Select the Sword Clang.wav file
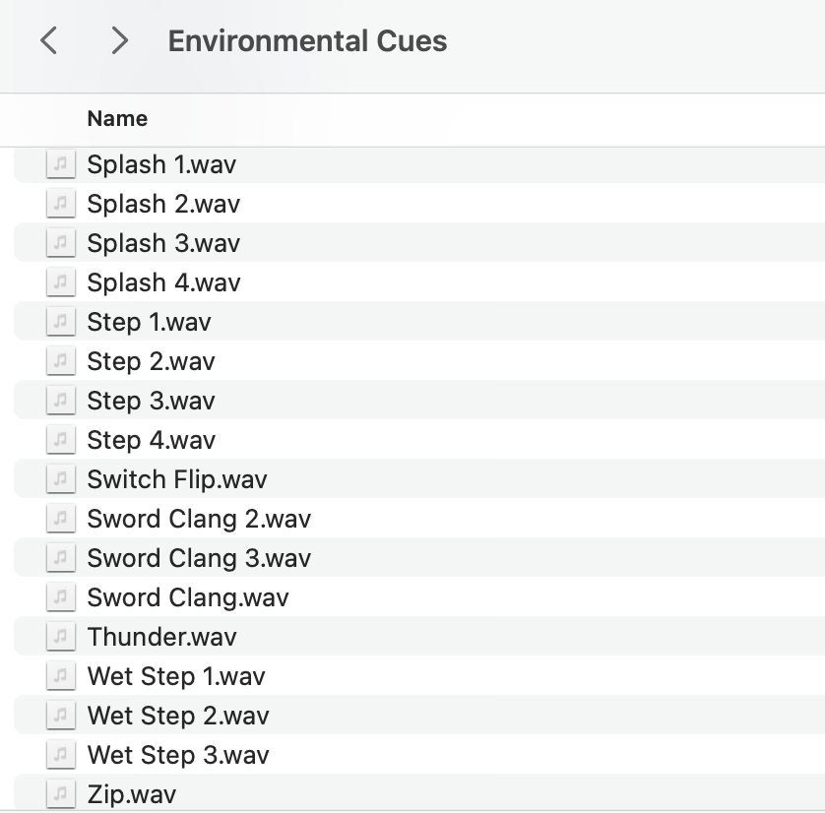Screen dimensions: 825x813 click(x=419, y=597)
